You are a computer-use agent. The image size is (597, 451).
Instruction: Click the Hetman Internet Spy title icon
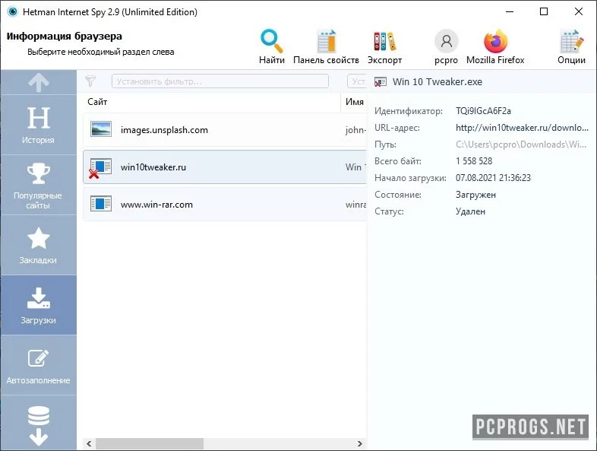[x=13, y=11]
